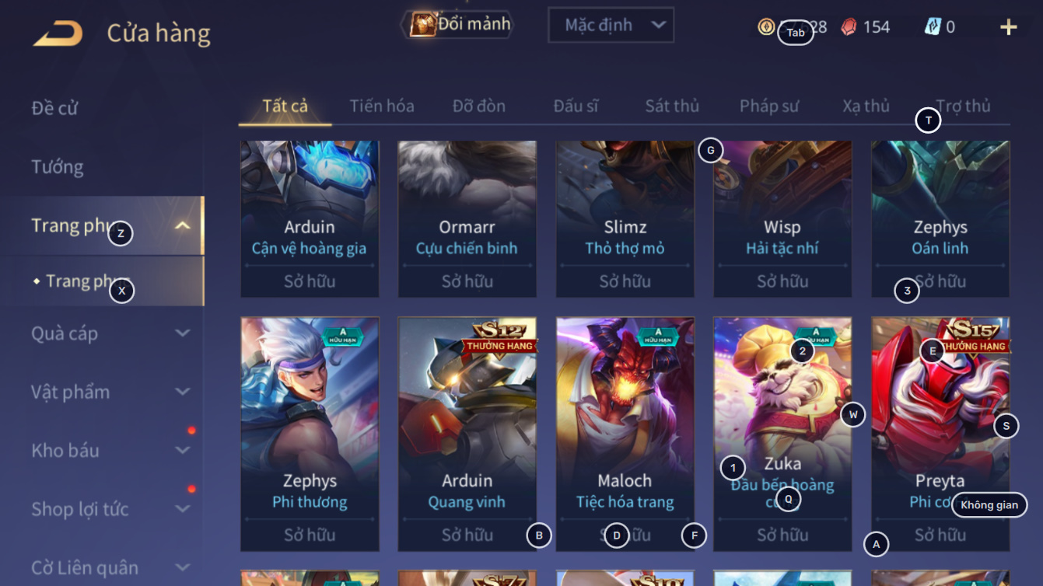Image resolution: width=1043 pixels, height=586 pixels.
Task: Expand the Quà cáp sidebar section
Action: point(182,333)
